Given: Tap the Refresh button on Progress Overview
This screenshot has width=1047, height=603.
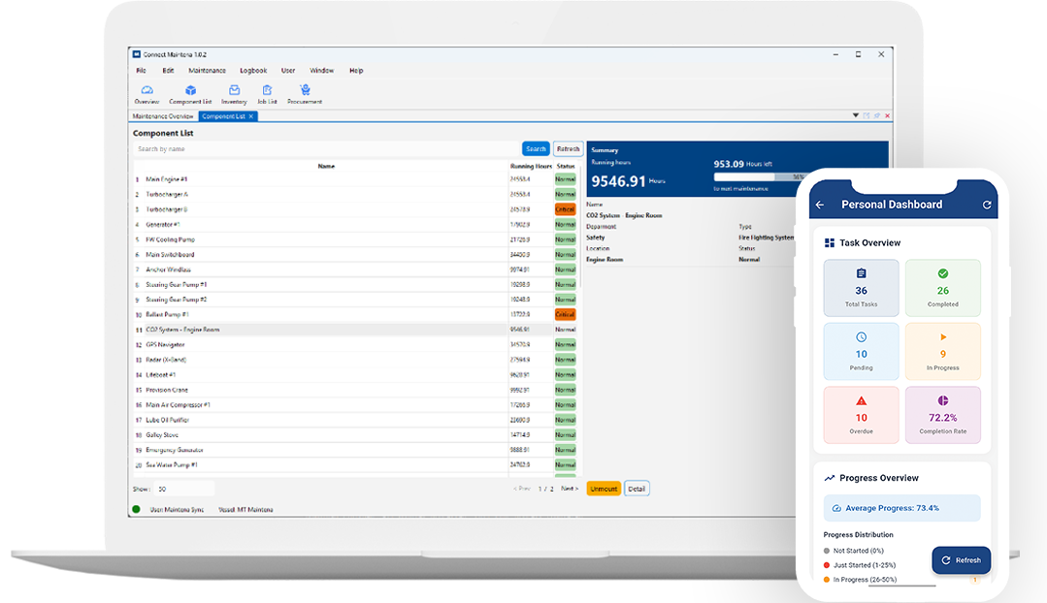Looking at the screenshot, I should click(963, 559).
